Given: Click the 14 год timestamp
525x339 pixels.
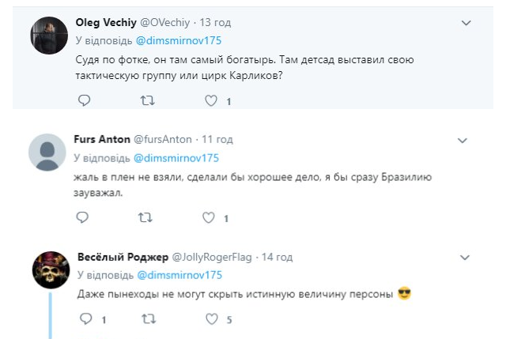Looking at the screenshot, I should (x=277, y=258).
